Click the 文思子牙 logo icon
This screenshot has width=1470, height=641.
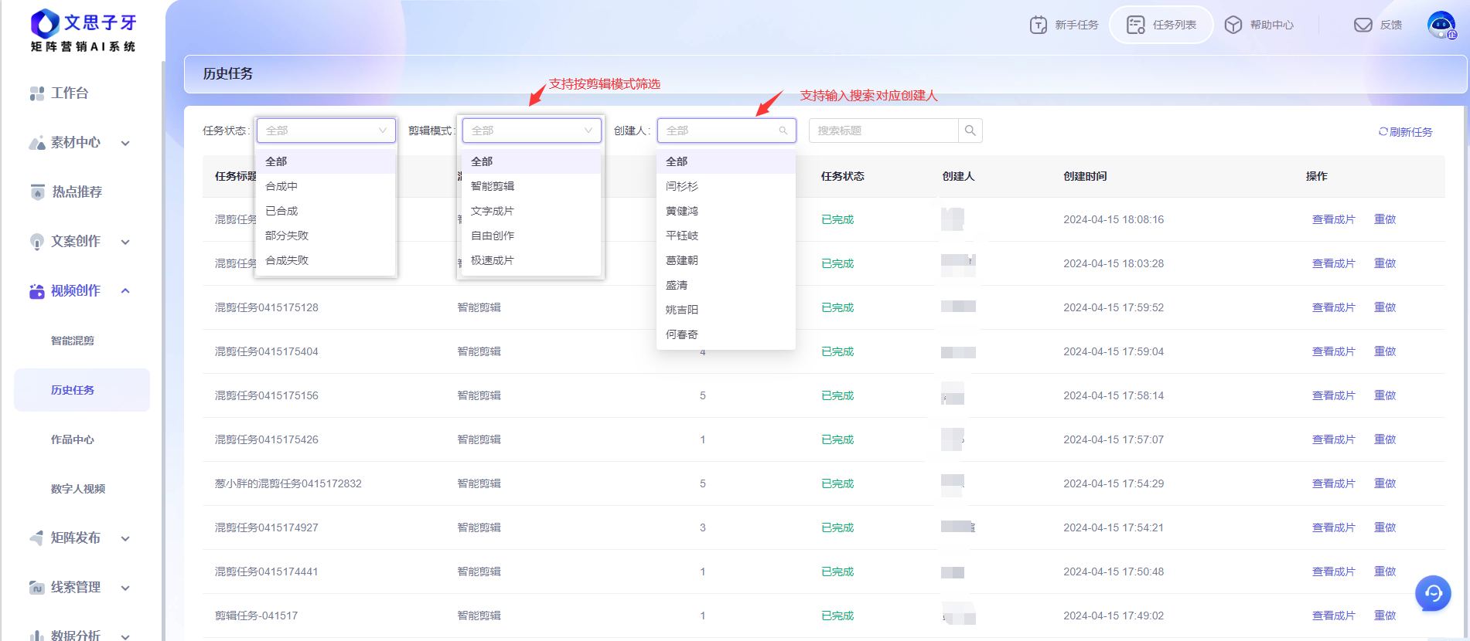point(45,23)
